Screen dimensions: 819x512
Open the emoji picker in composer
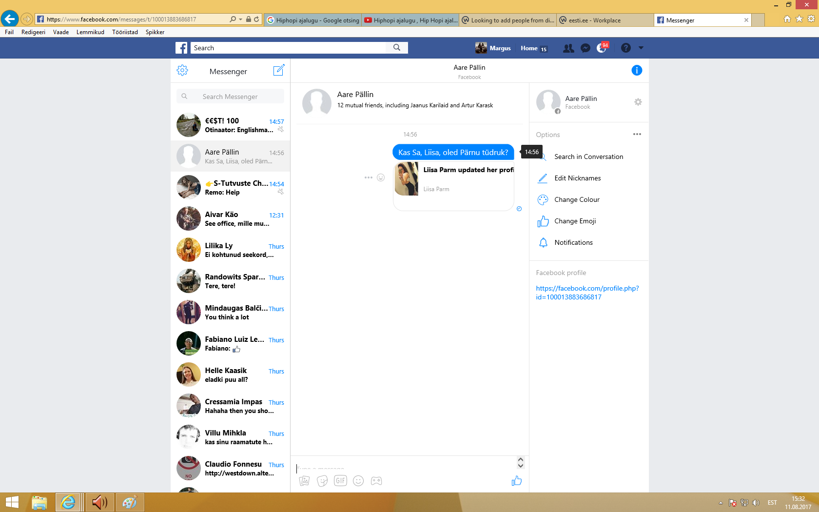[x=358, y=481]
